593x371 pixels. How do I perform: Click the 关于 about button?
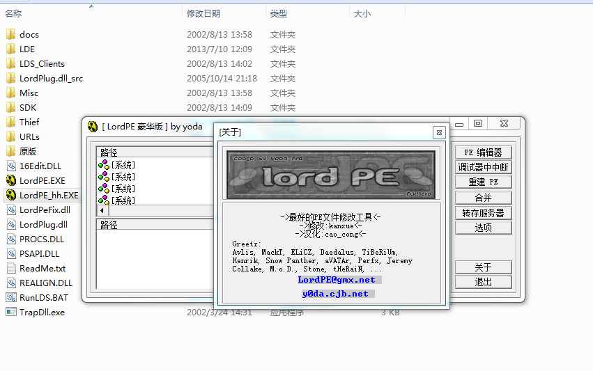tap(484, 267)
